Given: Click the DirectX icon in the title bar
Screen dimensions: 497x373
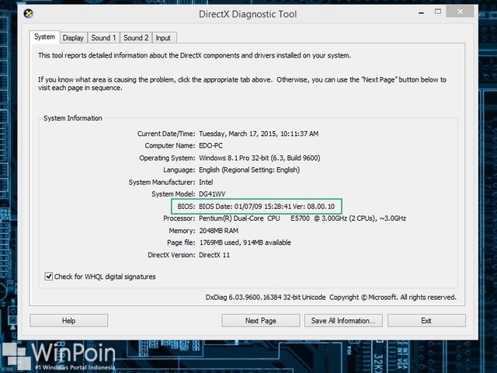Looking at the screenshot, I should click(x=28, y=14).
